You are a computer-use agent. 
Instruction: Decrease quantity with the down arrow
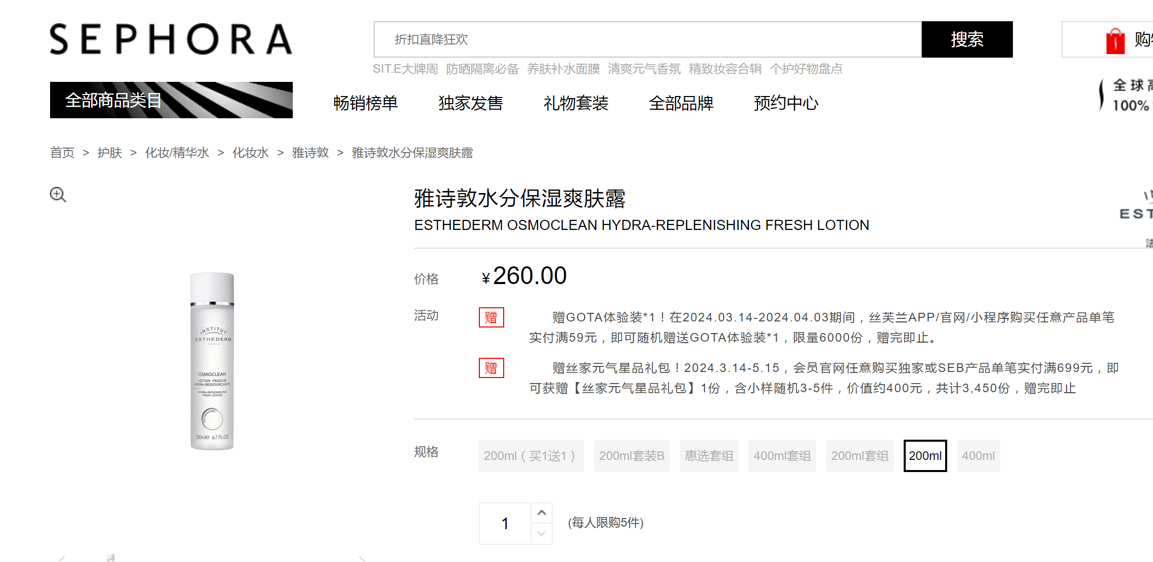tap(542, 534)
